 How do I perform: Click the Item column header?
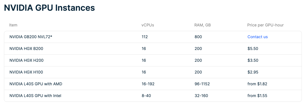pos(13,25)
